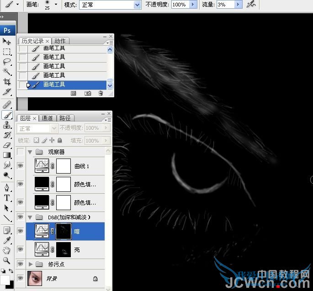This screenshot has width=313, height=291.
Task: Select the Gradient tool
Action: [x=6, y=155]
